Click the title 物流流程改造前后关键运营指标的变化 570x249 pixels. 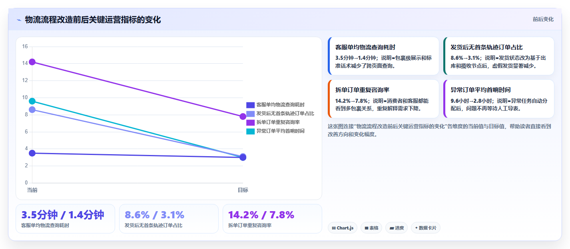93,20
